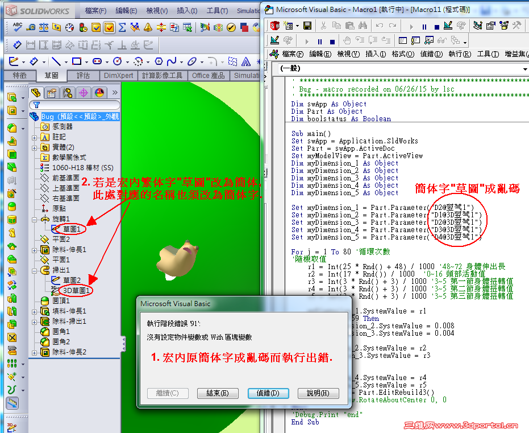Select the Spline sketch tool
529x433 pixels.
[172, 61]
